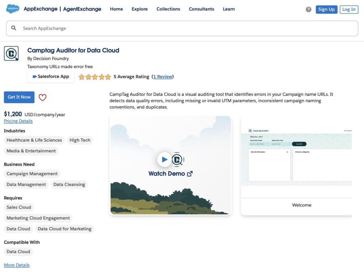Screen dimensions: 364x272
Task: Click the Camptag Auditor app logo
Action: [11, 53]
